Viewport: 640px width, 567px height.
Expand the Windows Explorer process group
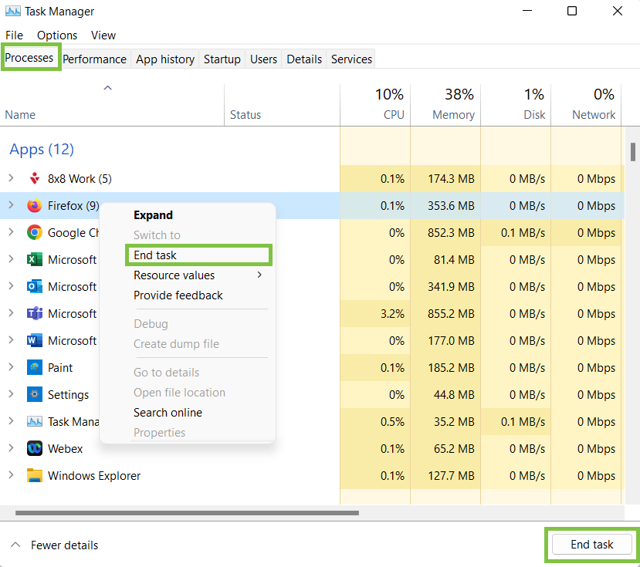click(x=11, y=476)
